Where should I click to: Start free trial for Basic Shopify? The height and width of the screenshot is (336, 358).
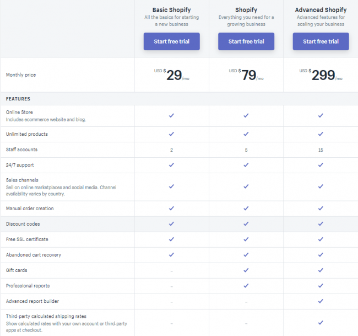pos(171,41)
